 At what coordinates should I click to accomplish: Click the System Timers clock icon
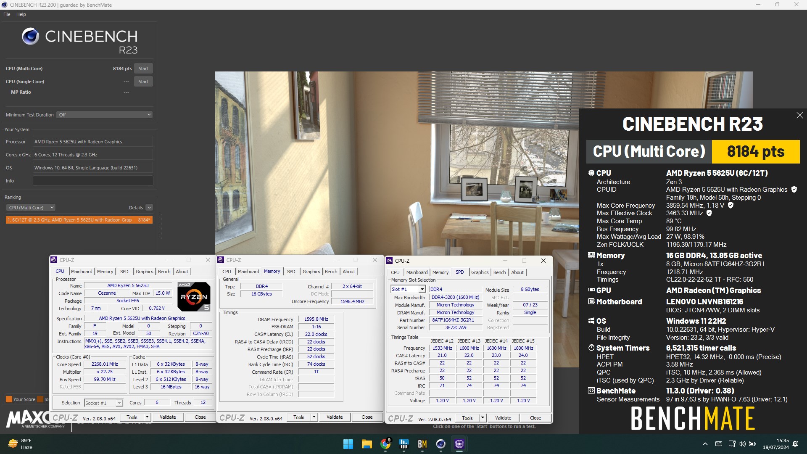tap(591, 348)
